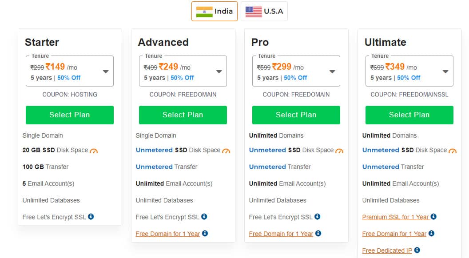Viewport: 469px width, 258px height.
Task: Click Ultimate's SSD Disk Space speedometer icon
Action: (x=453, y=150)
